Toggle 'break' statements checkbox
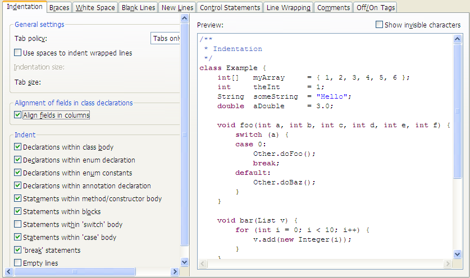The height and width of the screenshot is (278, 470). click(17, 250)
